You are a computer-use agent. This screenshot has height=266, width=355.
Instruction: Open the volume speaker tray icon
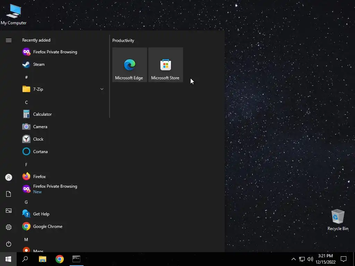click(x=310, y=259)
